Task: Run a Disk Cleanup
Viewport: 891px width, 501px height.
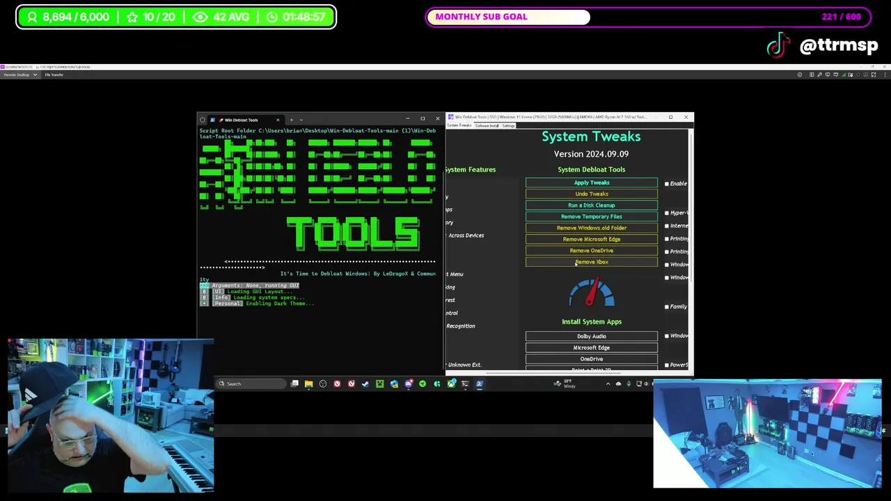Action: coord(592,205)
